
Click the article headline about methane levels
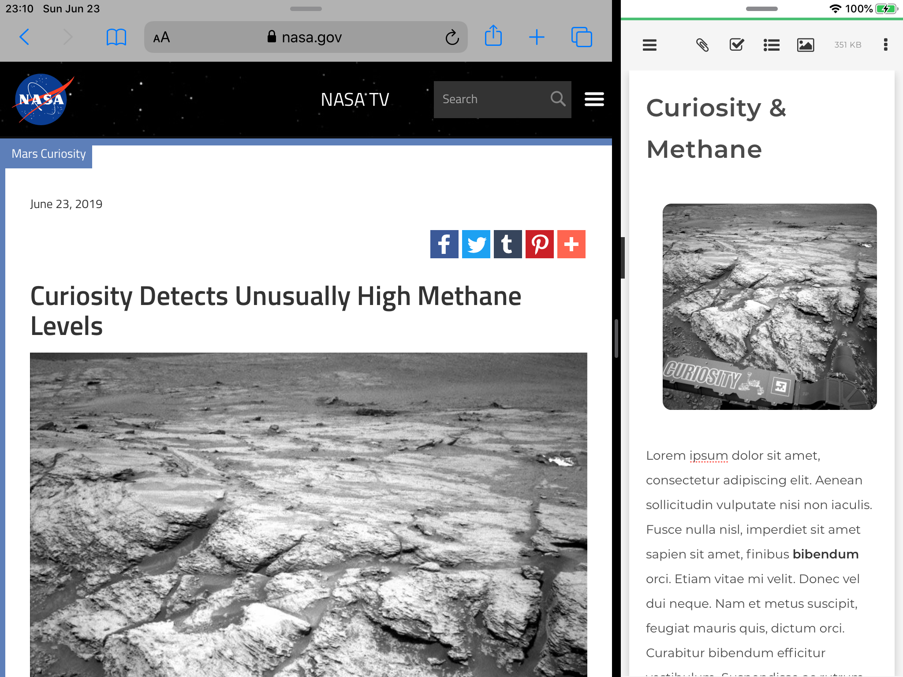click(276, 311)
